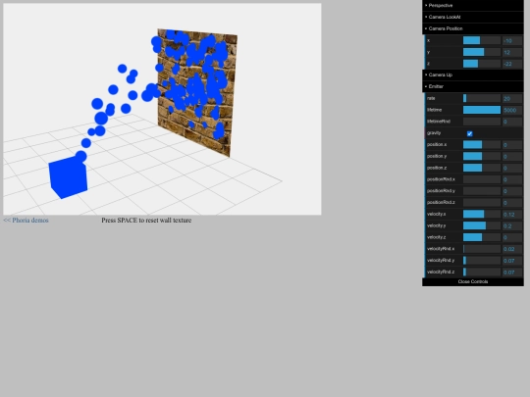Click the position.y value field
Screen dimensions: 530x397
pyautogui.click(x=512, y=156)
